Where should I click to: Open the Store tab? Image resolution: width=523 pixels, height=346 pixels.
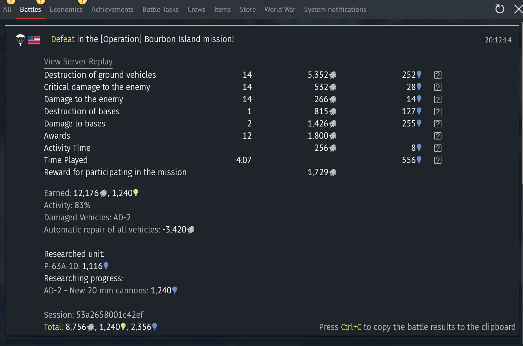(248, 9)
